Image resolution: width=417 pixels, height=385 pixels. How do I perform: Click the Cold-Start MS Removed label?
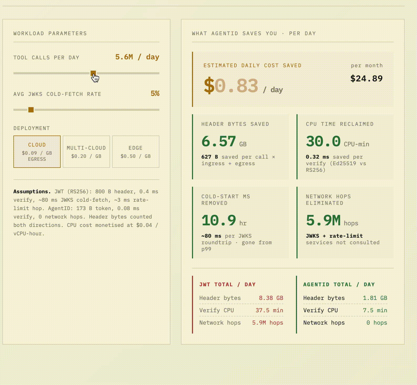(x=226, y=200)
